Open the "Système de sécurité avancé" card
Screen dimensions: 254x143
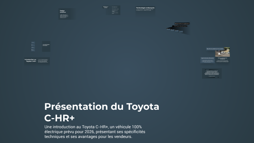click(x=207, y=60)
